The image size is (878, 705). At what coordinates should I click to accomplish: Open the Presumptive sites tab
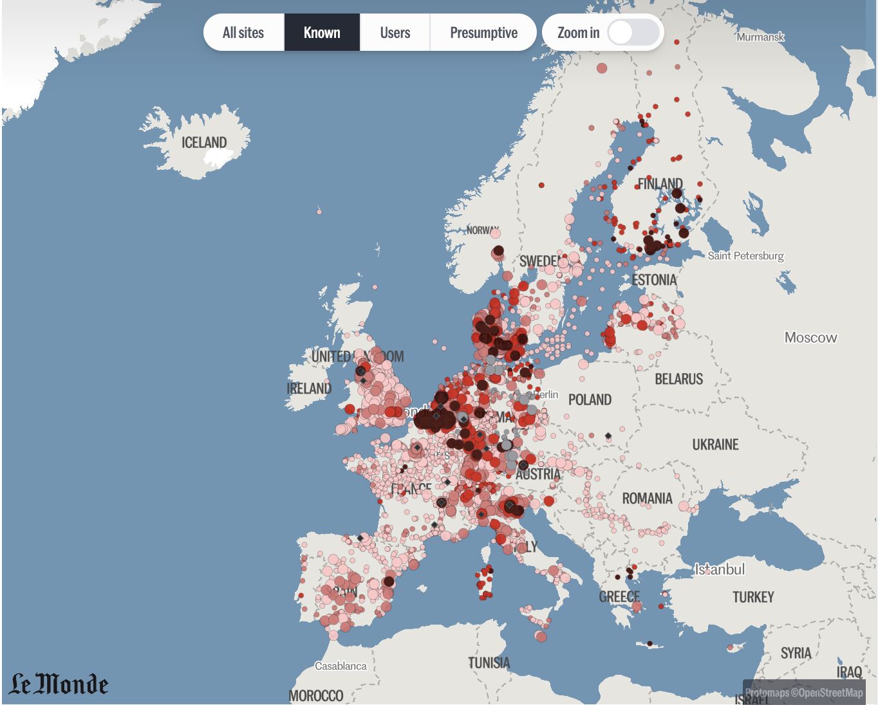(483, 33)
